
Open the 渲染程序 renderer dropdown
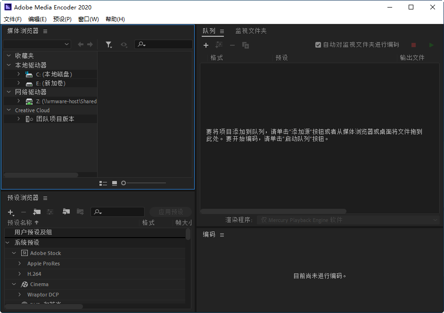[348, 220]
